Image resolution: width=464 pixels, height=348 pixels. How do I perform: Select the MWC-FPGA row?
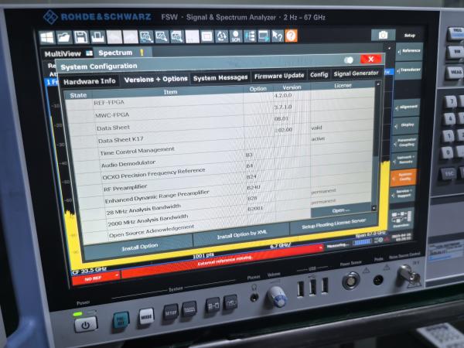pyautogui.click(x=220, y=111)
